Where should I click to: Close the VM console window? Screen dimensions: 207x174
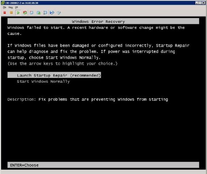[x=203, y=3]
